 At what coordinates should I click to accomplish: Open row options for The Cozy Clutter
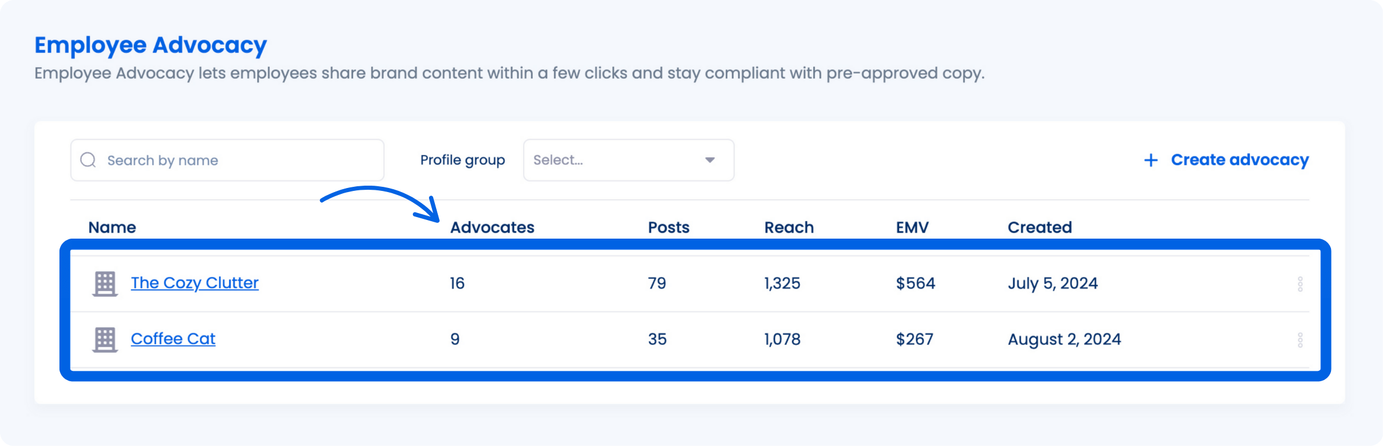point(1299,283)
